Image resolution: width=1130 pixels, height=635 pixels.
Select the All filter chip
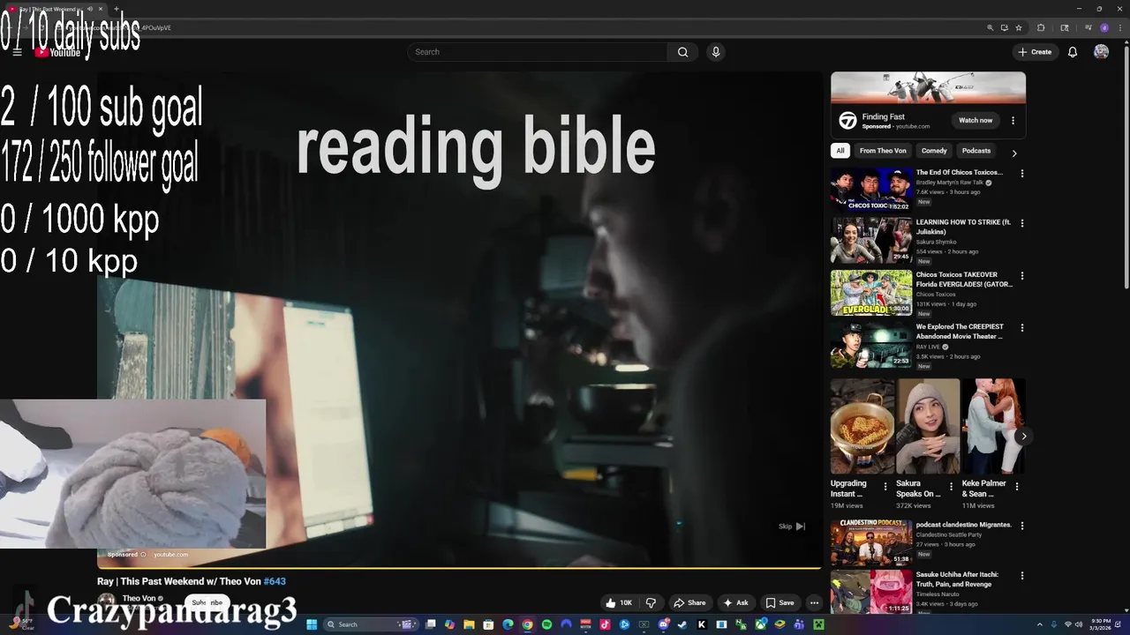[840, 151]
